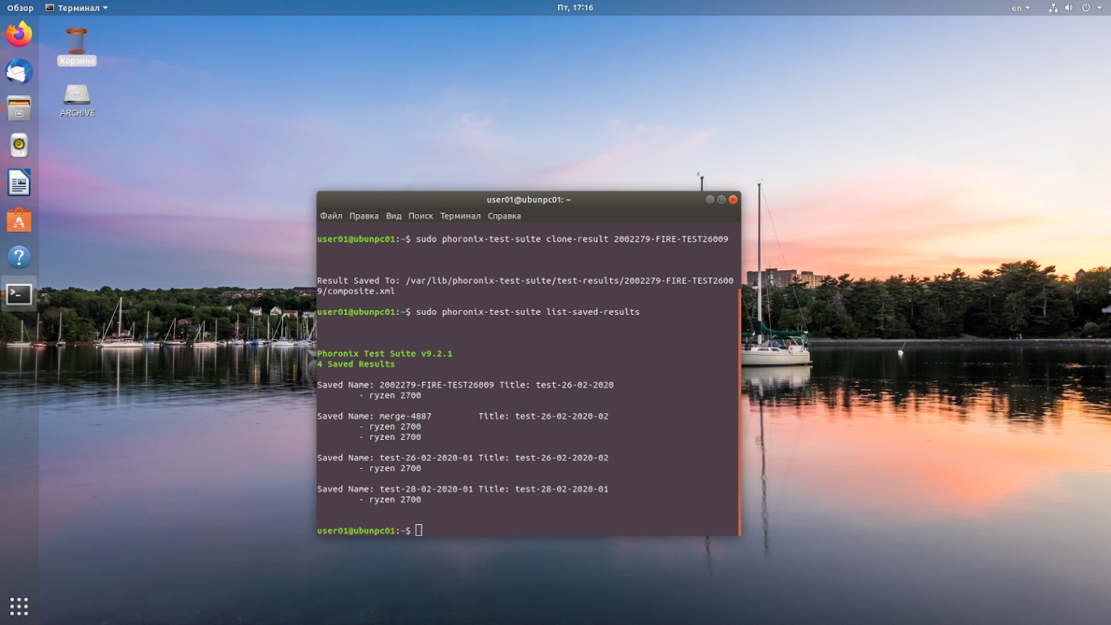Select the Terminal icon in dock
The image size is (1111, 625).
pos(19,295)
